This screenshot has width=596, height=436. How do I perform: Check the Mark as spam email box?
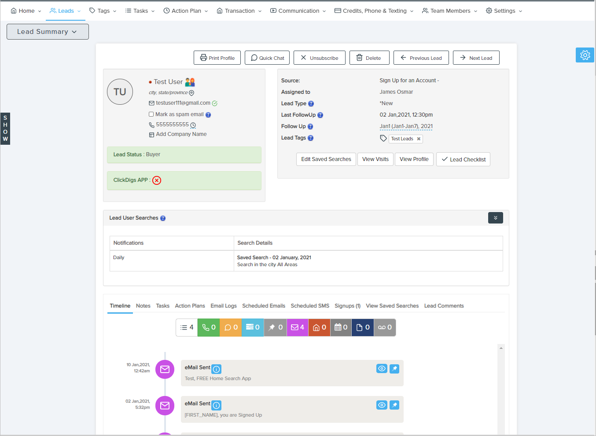(x=151, y=114)
